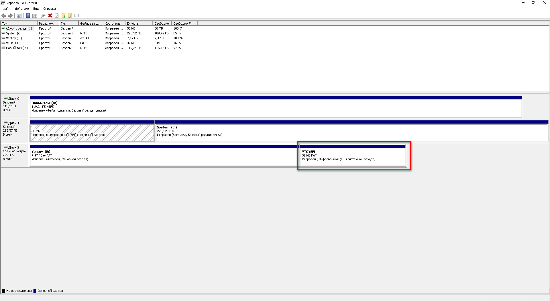
Task: Click the disk rescan/connect toolbar icon
Action: [x=44, y=15]
